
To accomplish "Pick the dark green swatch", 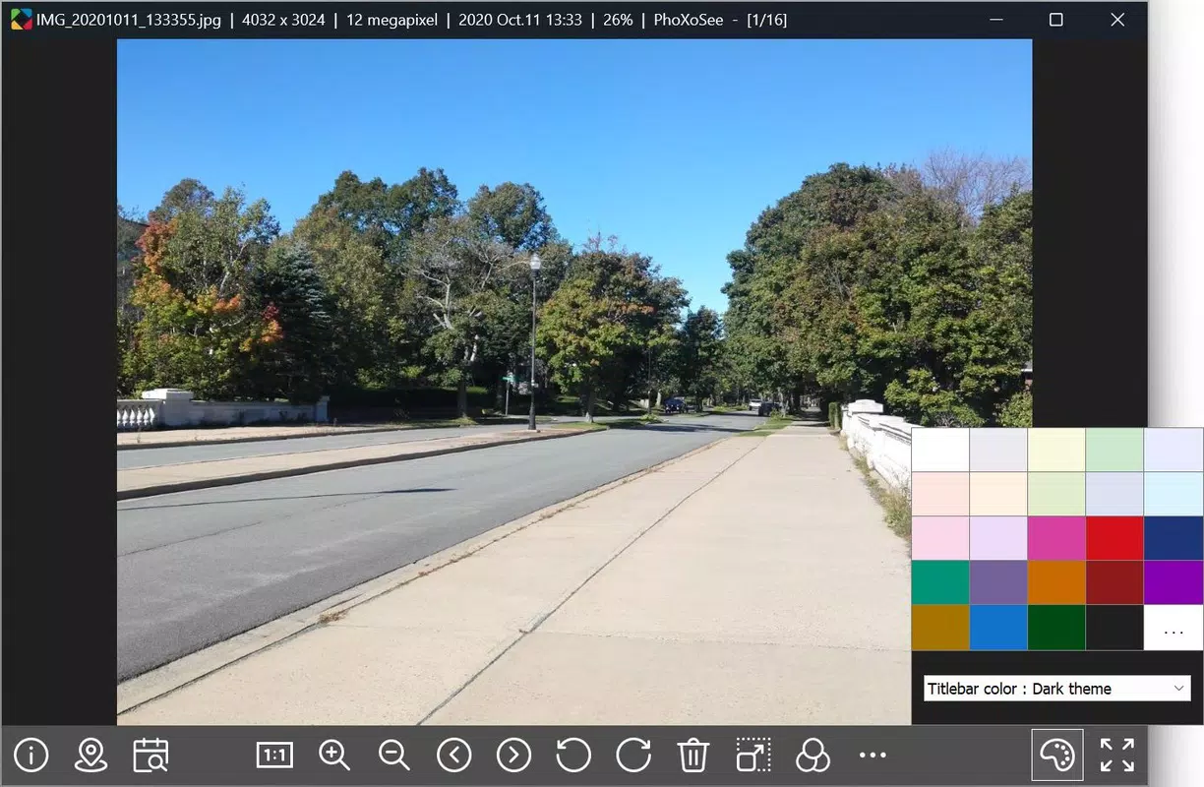I will pos(1056,627).
